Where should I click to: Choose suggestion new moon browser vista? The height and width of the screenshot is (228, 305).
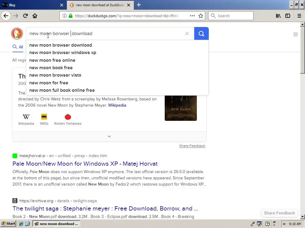point(117,75)
